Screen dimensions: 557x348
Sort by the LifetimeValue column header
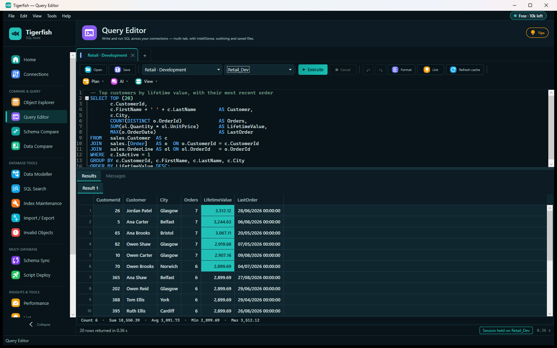click(218, 200)
